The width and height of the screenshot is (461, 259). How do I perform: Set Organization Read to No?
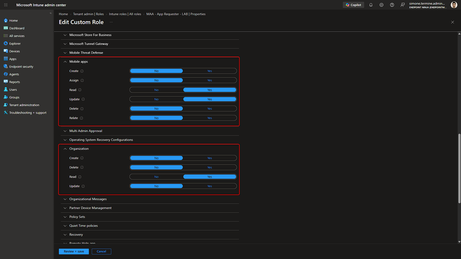[x=156, y=177]
